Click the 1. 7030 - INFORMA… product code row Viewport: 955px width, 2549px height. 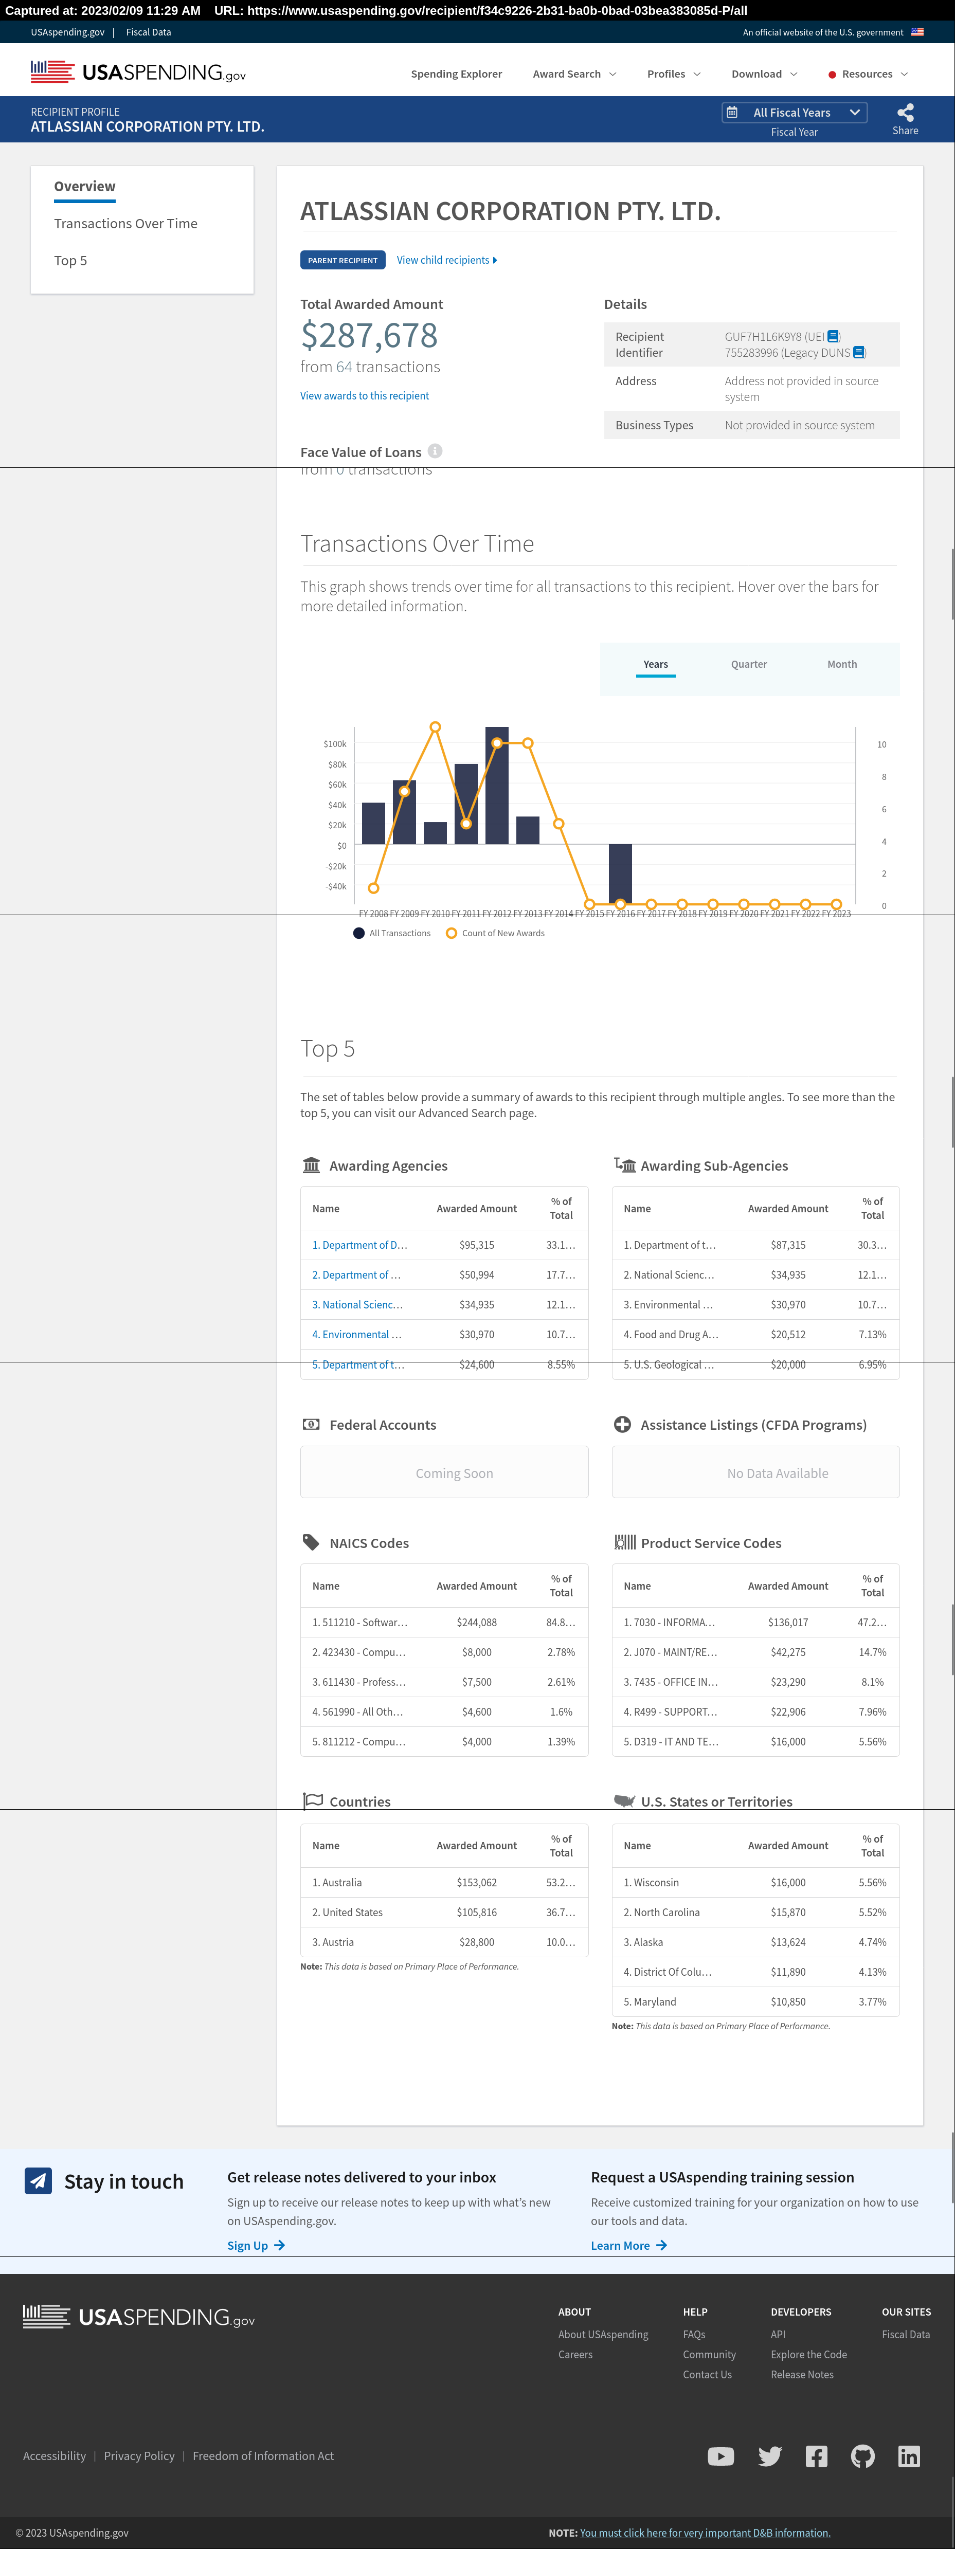(x=755, y=1623)
